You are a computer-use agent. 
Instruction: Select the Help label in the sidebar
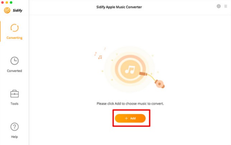coord(14,137)
